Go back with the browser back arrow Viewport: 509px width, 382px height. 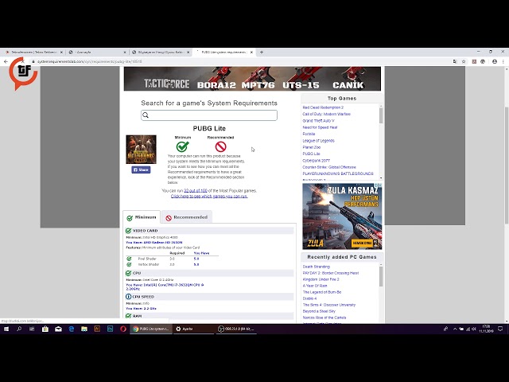coord(6,61)
